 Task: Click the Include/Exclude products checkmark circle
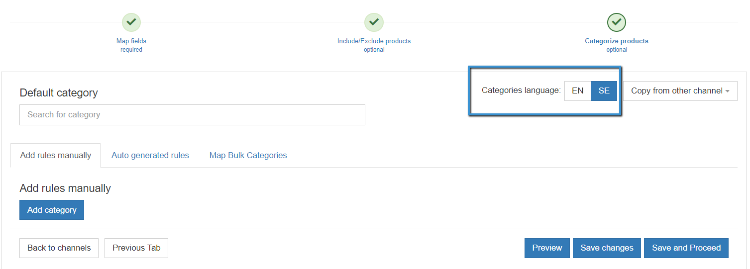(x=374, y=22)
